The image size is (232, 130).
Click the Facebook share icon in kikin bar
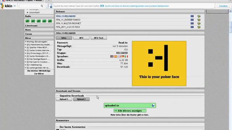tap(50, 6)
